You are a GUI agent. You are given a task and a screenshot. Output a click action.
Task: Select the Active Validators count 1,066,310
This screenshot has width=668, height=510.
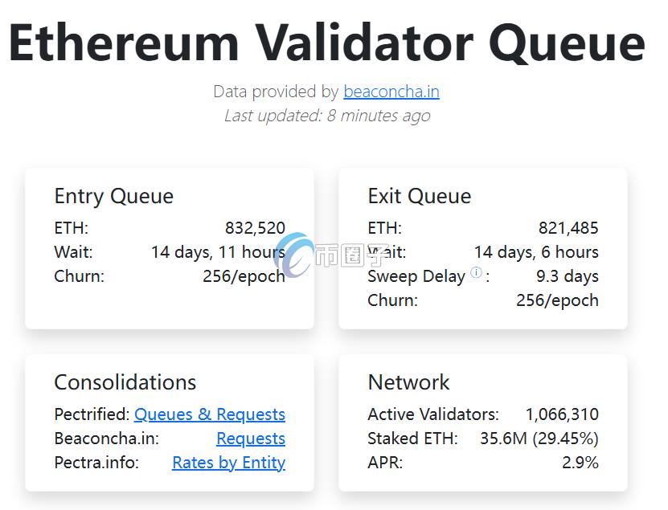(562, 414)
